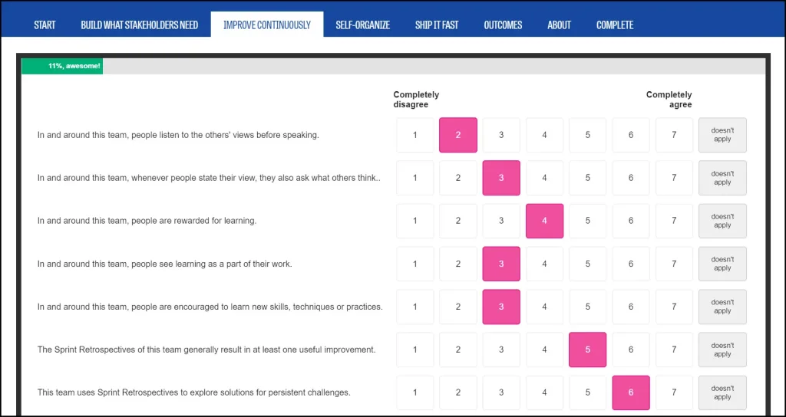786x417 pixels.
Task: Rate 'ask what others think' as 5
Action: coord(587,178)
